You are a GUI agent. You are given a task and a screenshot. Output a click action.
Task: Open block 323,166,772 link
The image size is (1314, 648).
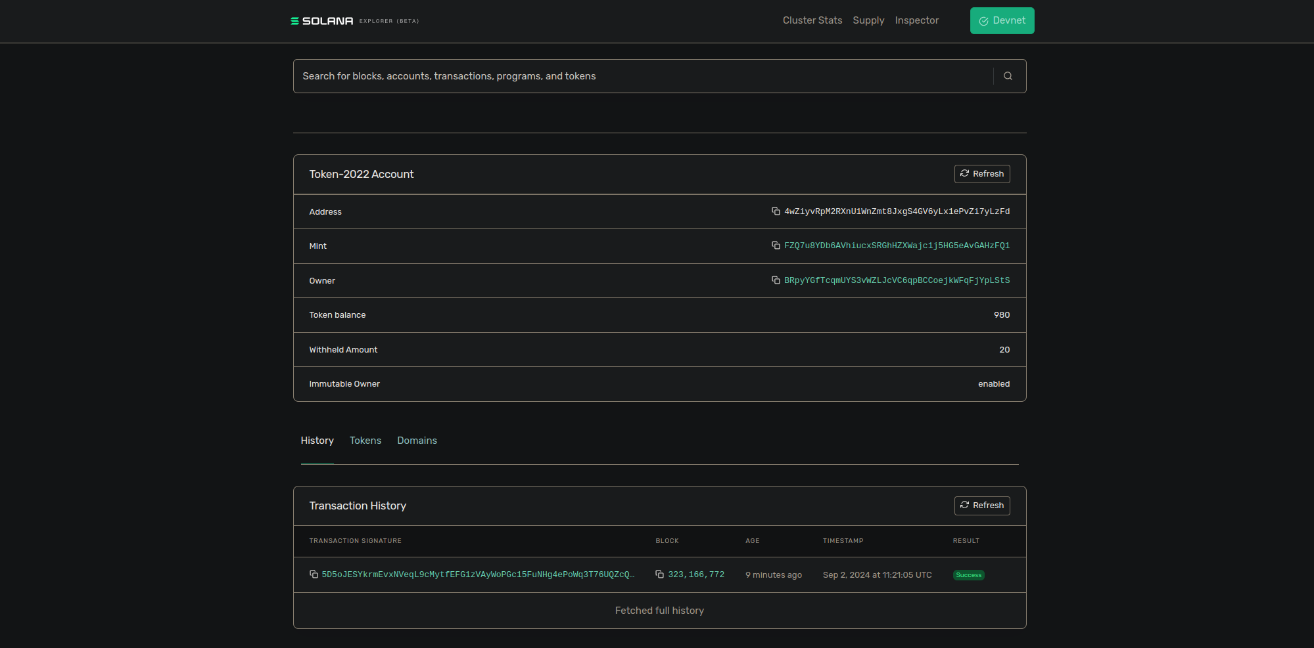(x=696, y=574)
